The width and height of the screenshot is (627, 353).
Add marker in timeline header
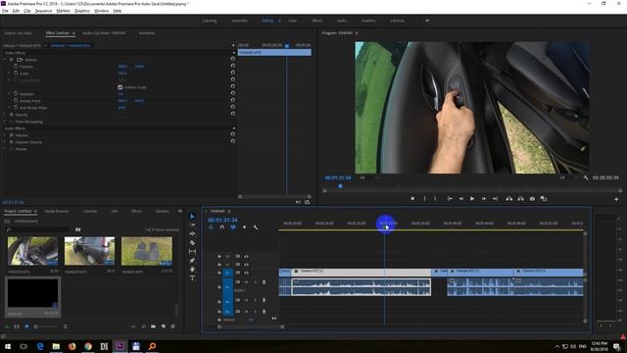pyautogui.click(x=244, y=227)
